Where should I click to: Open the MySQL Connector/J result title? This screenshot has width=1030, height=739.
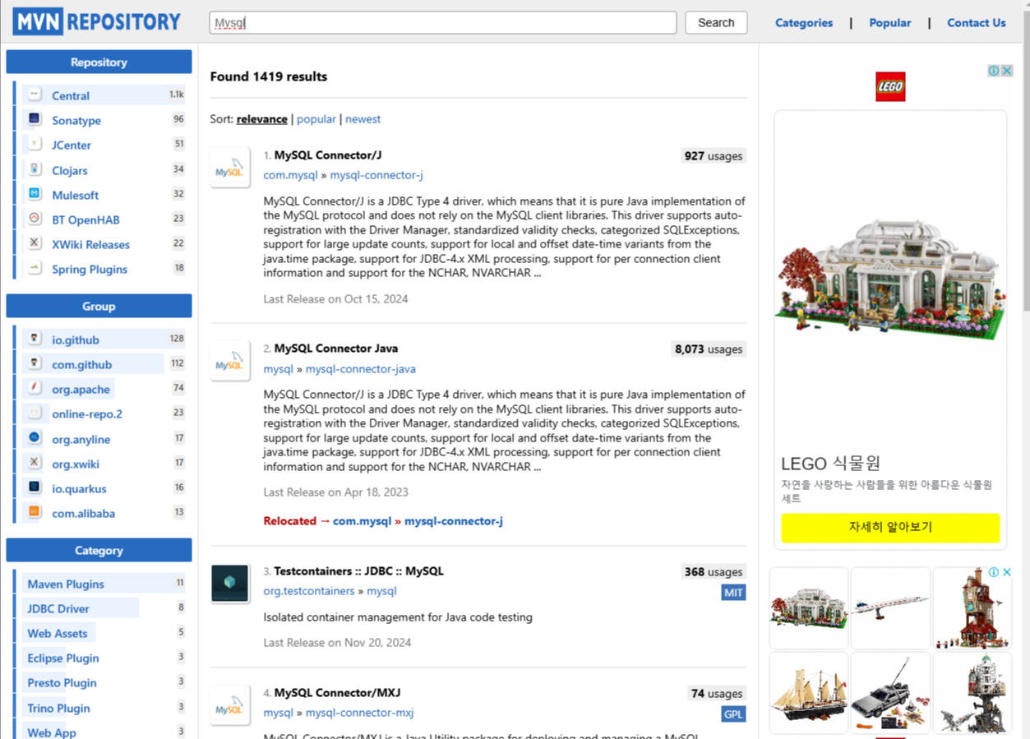328,155
